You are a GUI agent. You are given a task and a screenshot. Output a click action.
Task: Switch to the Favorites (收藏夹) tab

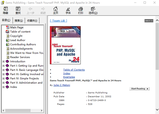click(x=32, y=20)
